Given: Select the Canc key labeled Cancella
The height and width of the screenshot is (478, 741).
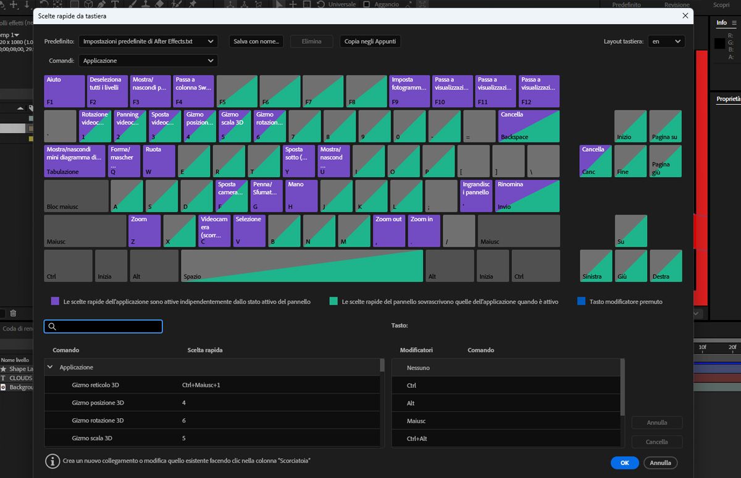Looking at the screenshot, I should pos(595,161).
